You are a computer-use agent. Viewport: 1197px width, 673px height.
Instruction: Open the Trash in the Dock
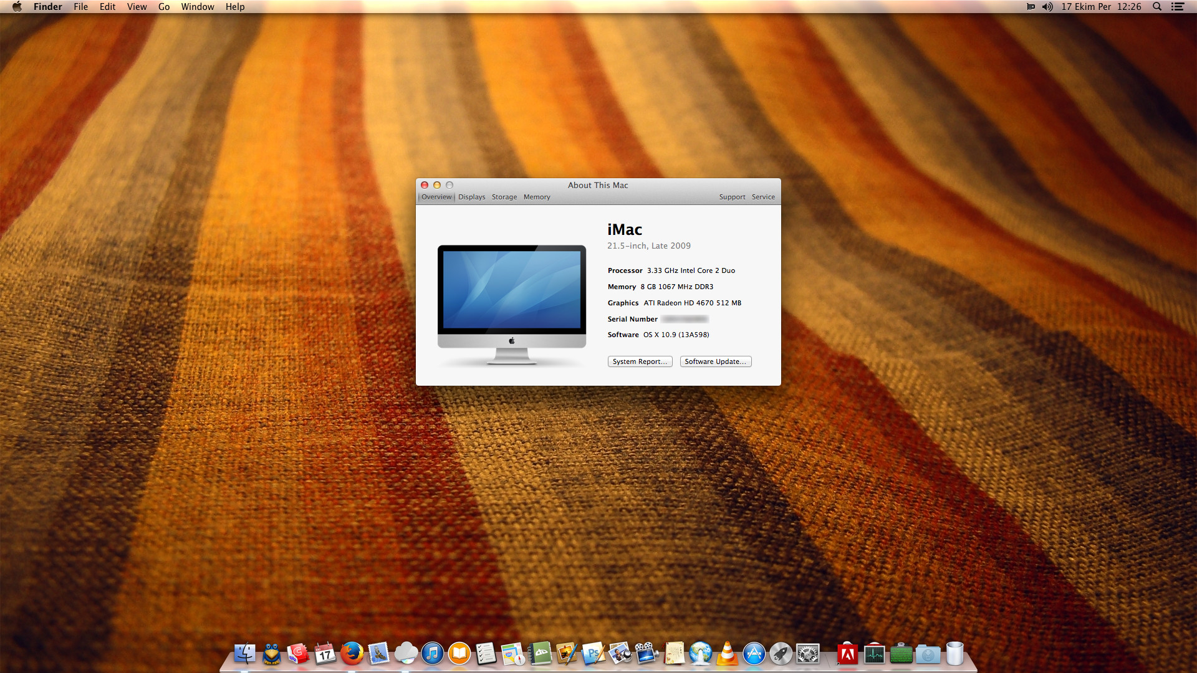(x=955, y=654)
